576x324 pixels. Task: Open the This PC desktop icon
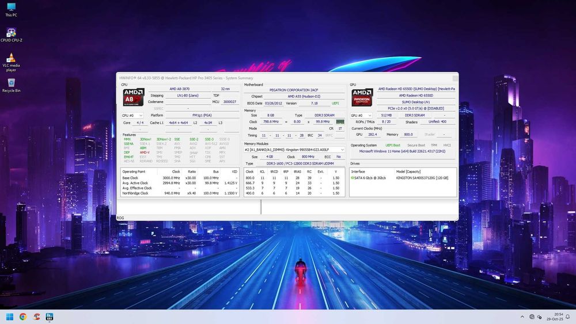click(11, 10)
